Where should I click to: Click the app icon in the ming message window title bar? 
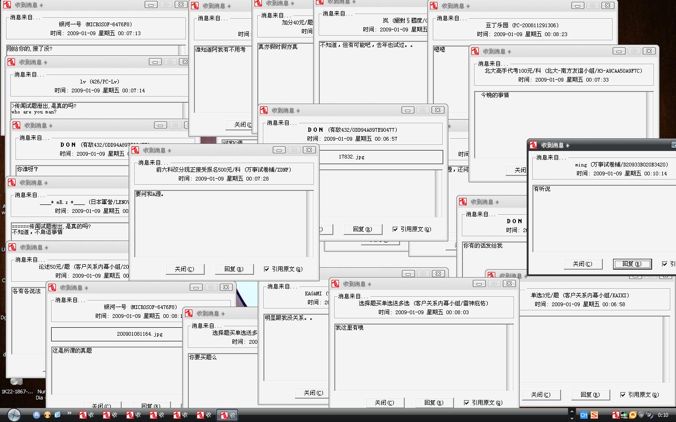[533, 145]
